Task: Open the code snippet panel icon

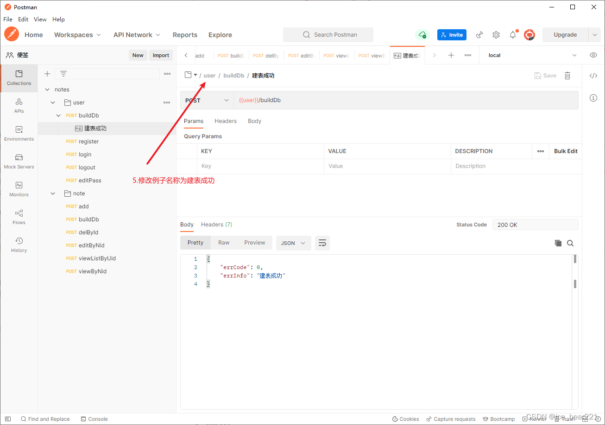Action: pos(593,76)
